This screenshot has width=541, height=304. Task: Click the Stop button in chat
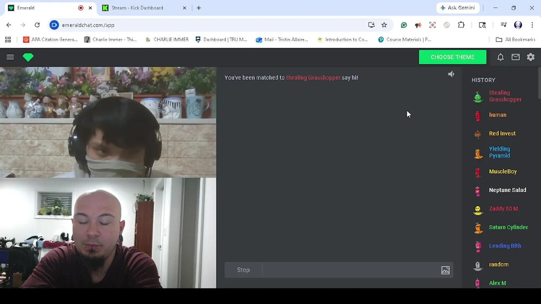coord(243,270)
